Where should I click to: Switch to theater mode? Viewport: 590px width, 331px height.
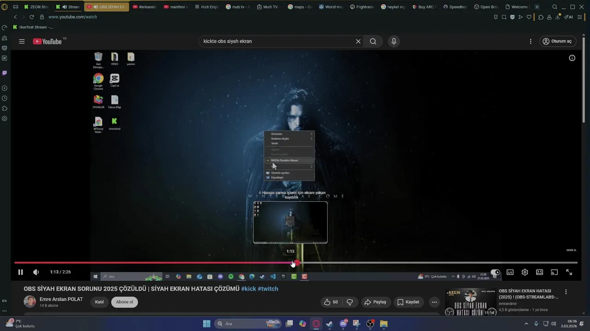(x=539, y=272)
